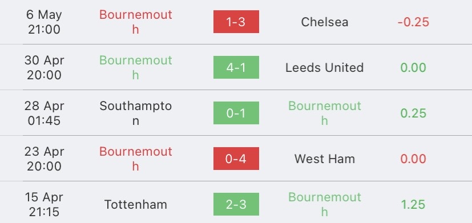Click red Bournemouth name in 23 Apr row
This screenshot has height=223, width=472.
point(135,159)
